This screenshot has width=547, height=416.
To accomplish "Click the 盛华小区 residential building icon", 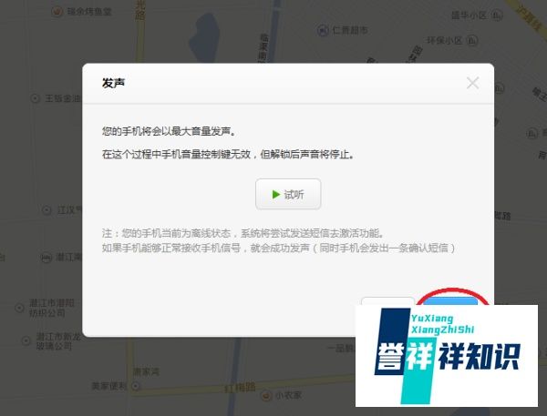I will [497, 15].
